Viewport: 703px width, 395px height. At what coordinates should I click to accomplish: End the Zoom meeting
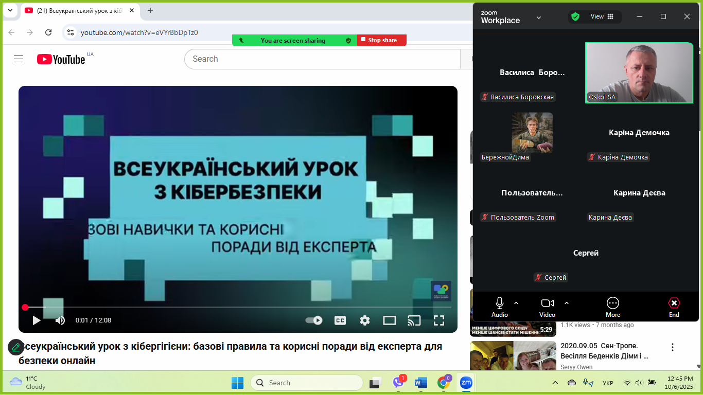click(x=674, y=307)
